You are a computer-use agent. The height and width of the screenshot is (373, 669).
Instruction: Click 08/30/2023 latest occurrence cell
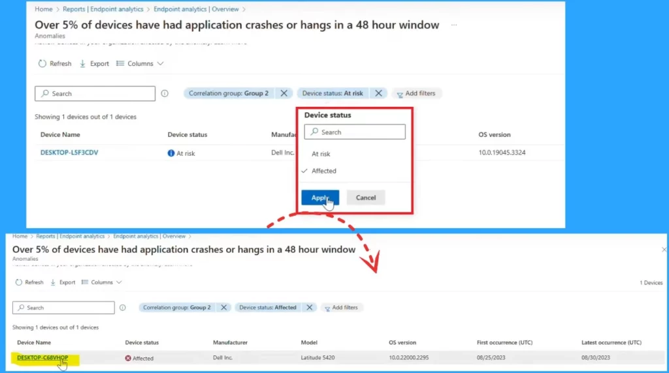[x=596, y=357]
